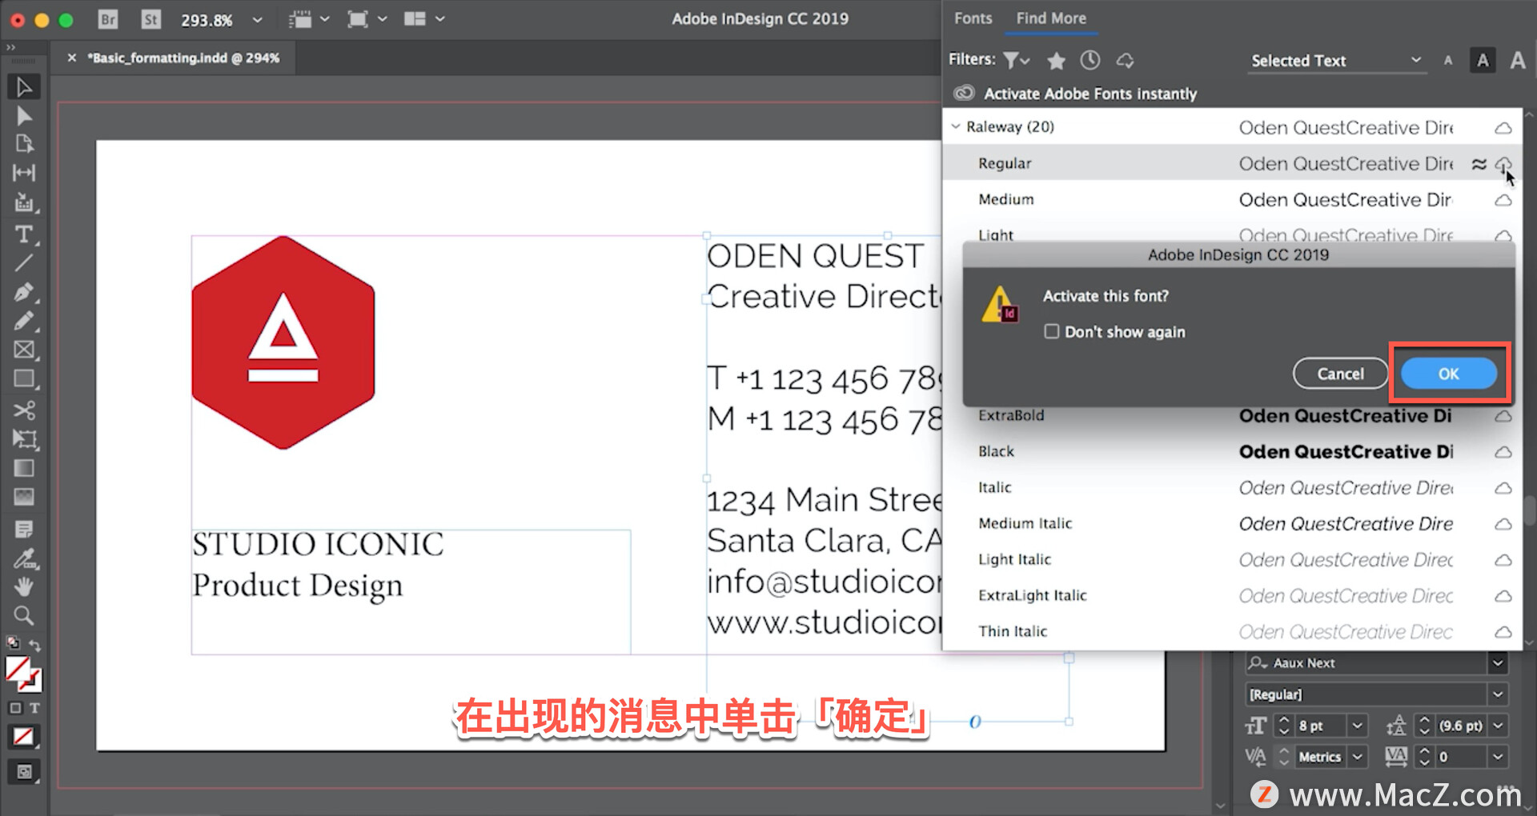
Task: Cancel the font activation dialog
Action: tap(1340, 373)
